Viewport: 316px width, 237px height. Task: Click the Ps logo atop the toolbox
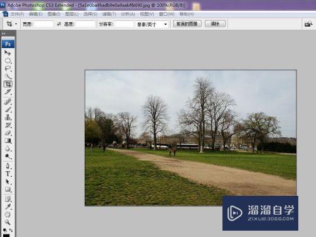pyautogui.click(x=8, y=44)
